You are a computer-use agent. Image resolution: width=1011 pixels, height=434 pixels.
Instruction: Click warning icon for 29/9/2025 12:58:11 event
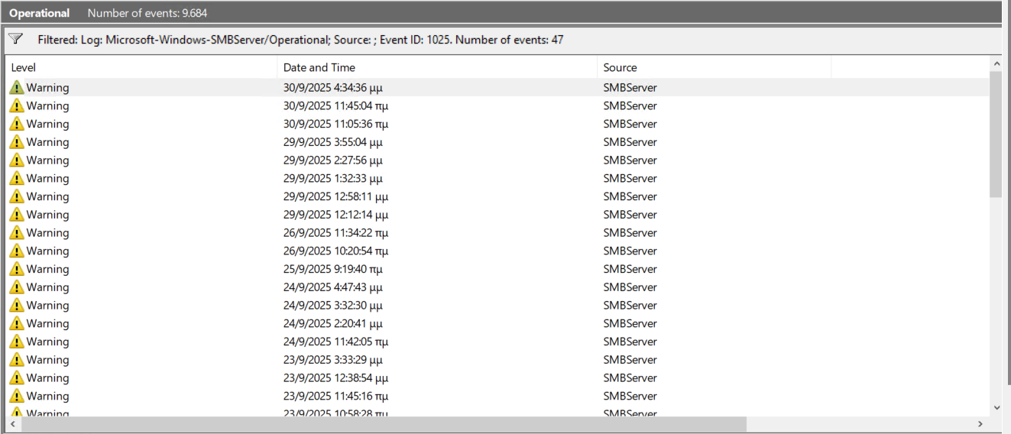pyautogui.click(x=17, y=196)
